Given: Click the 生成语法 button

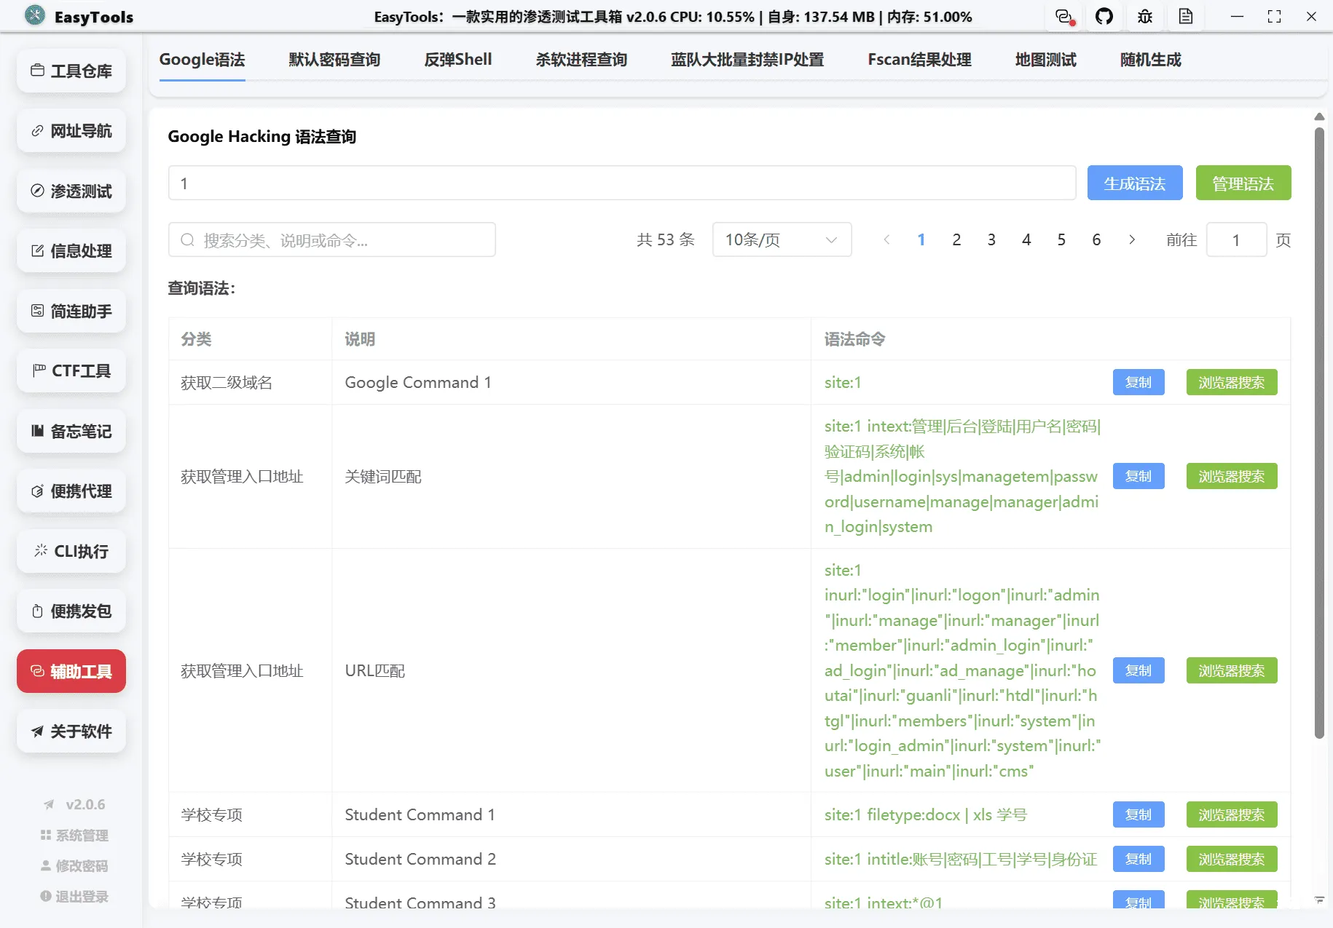Looking at the screenshot, I should pyautogui.click(x=1134, y=183).
